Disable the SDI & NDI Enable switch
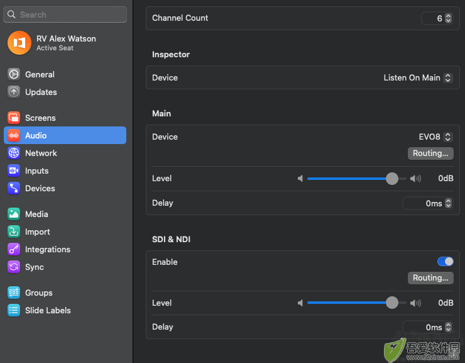Viewport: 465px width, 363px height. coord(445,262)
